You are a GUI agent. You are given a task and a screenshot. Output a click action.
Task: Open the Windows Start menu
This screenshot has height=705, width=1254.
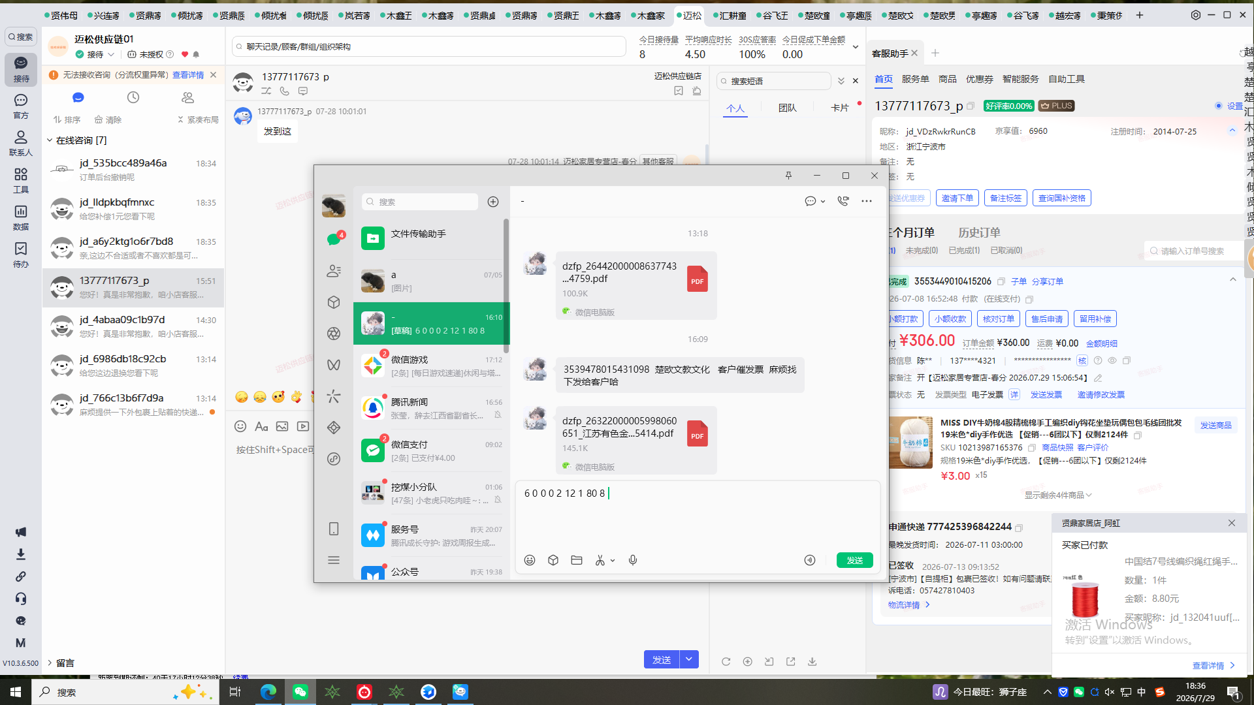point(16,692)
